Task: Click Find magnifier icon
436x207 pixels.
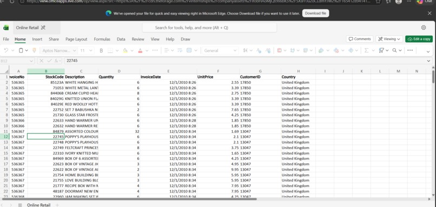Action: tap(394, 50)
